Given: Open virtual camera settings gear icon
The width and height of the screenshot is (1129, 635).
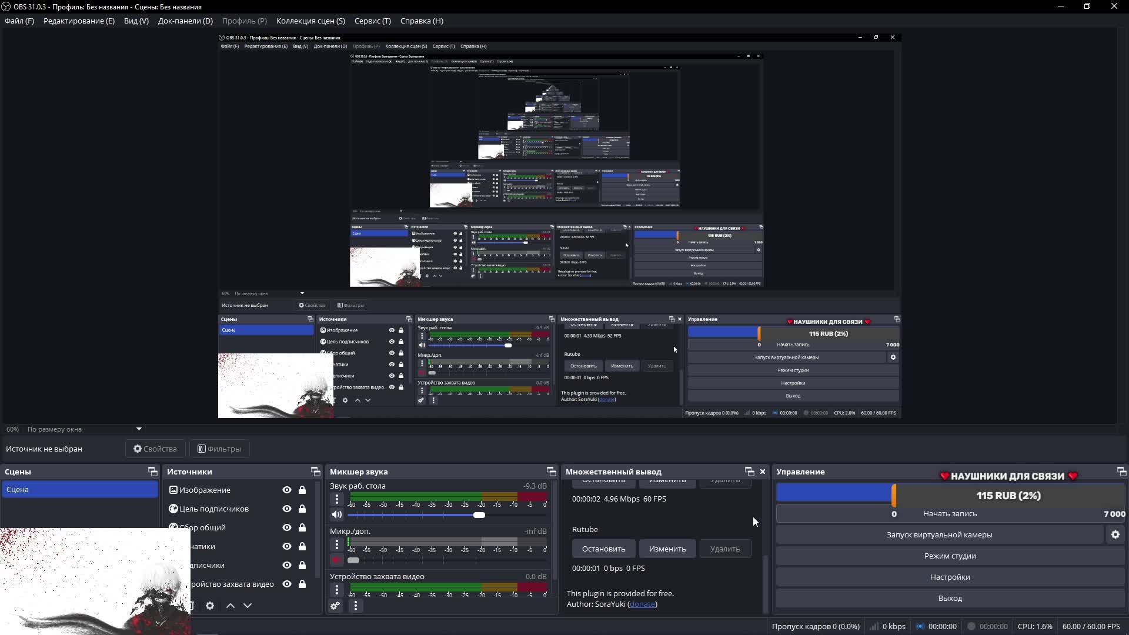Looking at the screenshot, I should tap(1115, 534).
